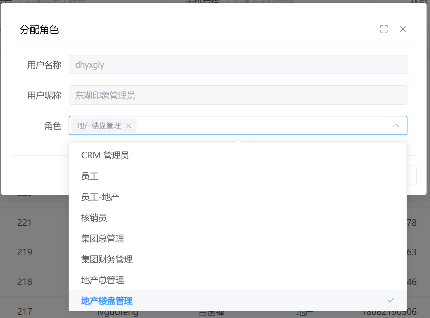Collapse the 角色 dropdown using the chevron arrow
This screenshot has height=318, width=430.
(x=395, y=125)
